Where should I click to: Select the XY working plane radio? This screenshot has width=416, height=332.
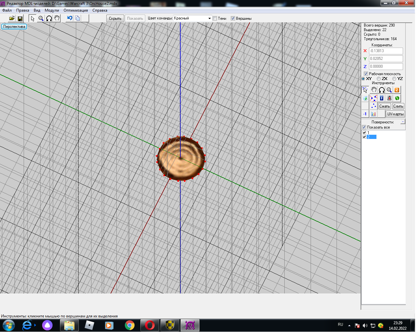point(363,79)
